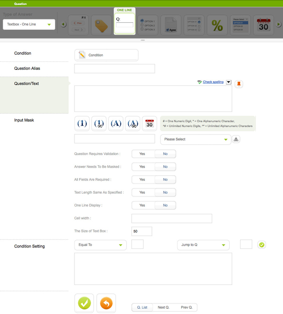Insert one numeric digit mask (1)
This screenshot has height=314, width=283.
(x=82, y=124)
